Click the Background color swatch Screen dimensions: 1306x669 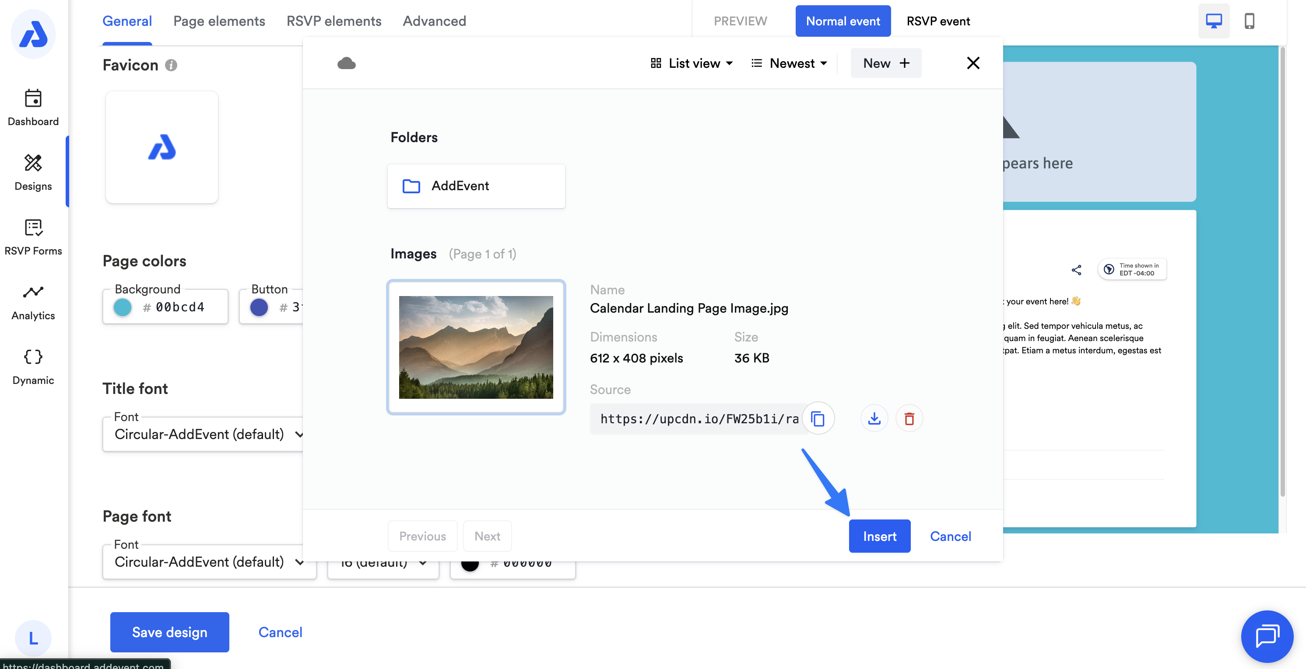click(x=123, y=307)
